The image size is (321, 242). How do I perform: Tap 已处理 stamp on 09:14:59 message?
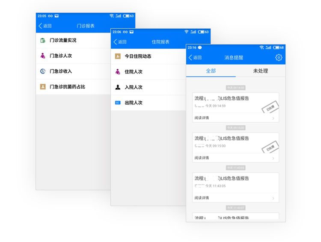tap(270, 107)
